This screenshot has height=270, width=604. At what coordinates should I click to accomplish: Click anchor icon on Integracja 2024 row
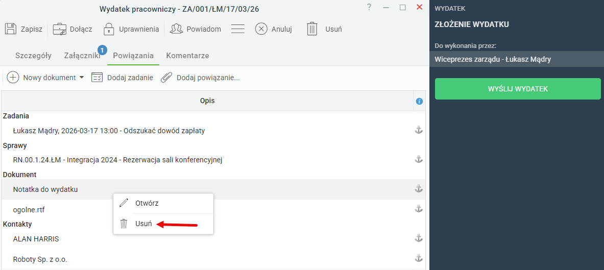418,159
